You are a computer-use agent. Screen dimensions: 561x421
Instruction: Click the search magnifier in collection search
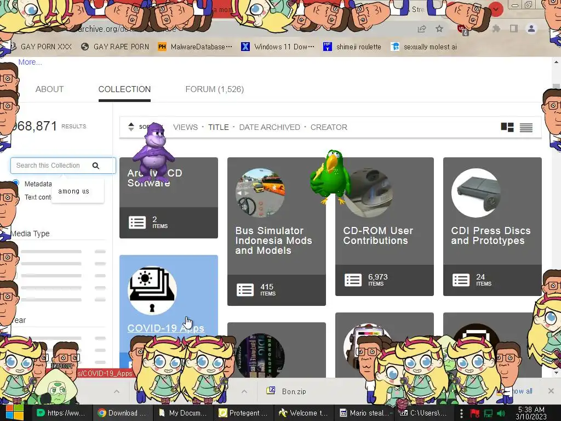[x=96, y=166]
